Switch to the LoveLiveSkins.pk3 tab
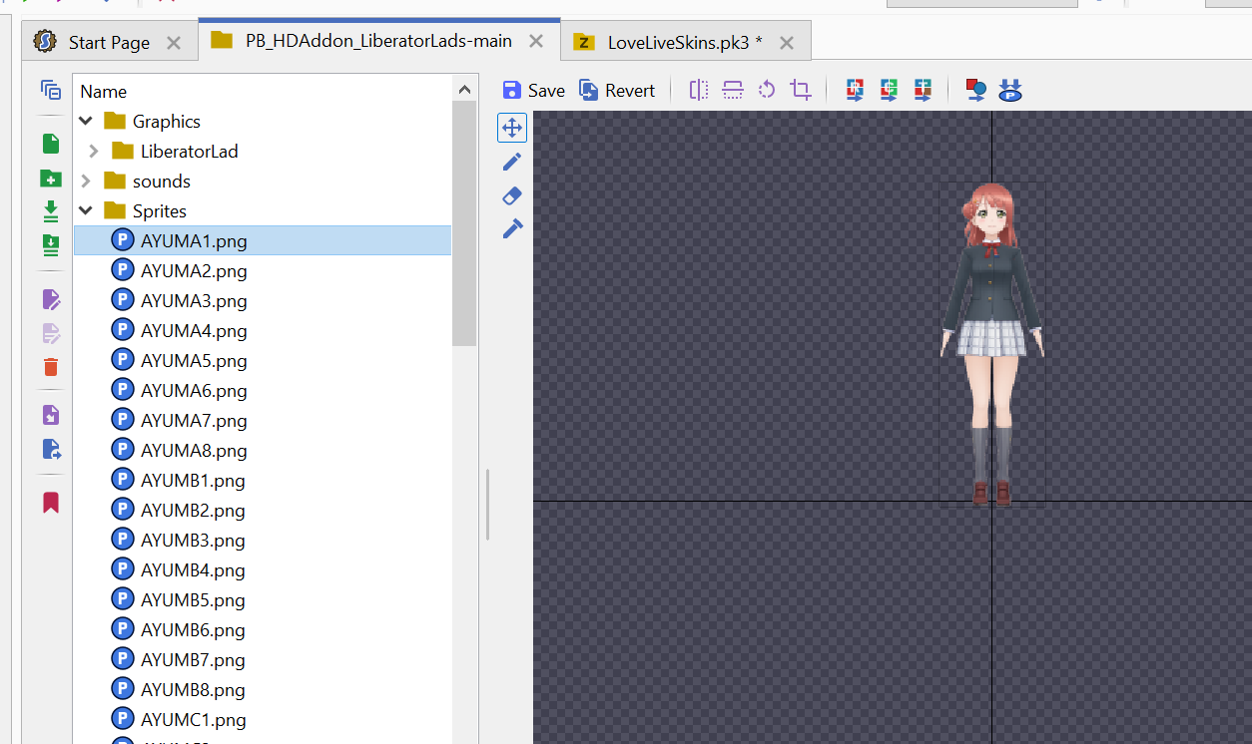Image resolution: width=1252 pixels, height=744 pixels. (x=684, y=42)
